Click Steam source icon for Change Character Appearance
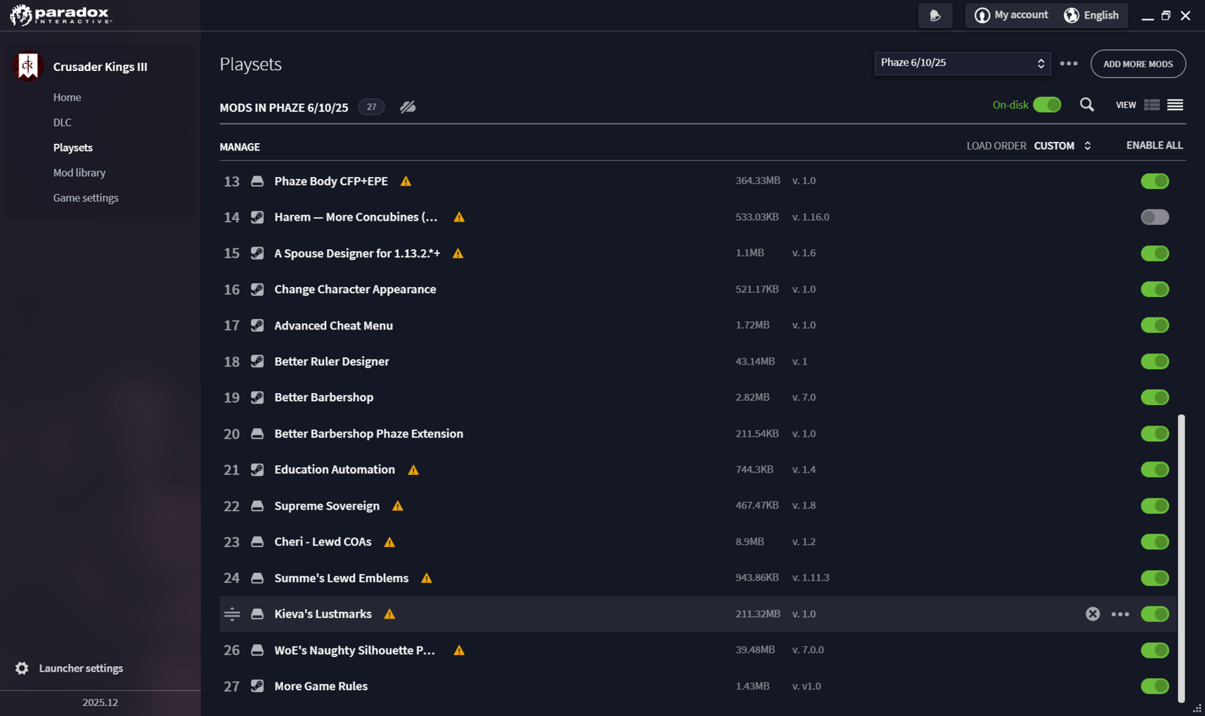 pos(257,289)
